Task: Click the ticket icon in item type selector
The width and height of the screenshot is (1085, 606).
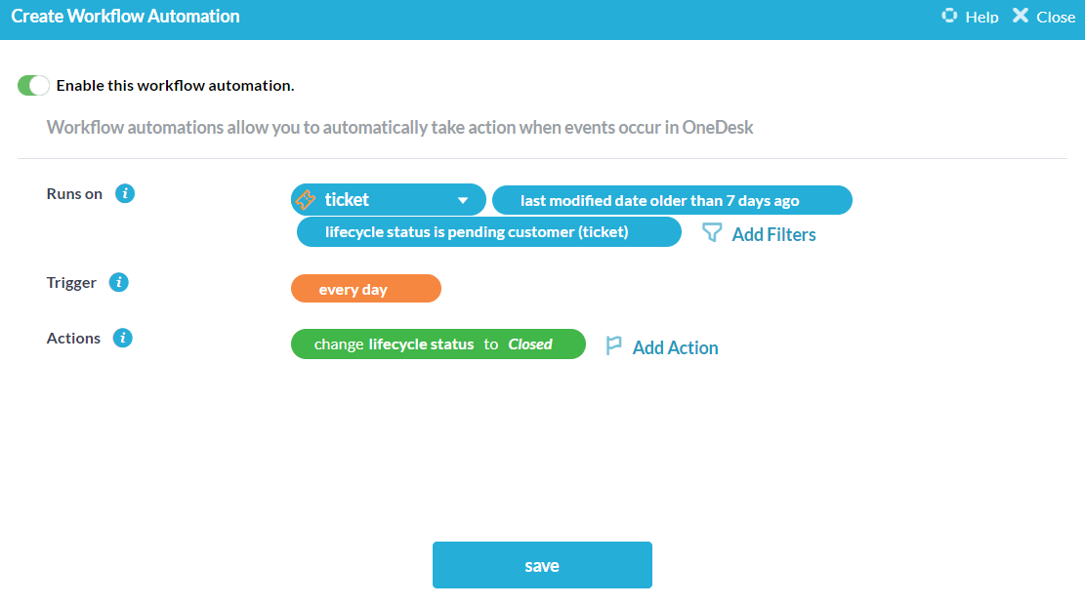Action: point(306,200)
